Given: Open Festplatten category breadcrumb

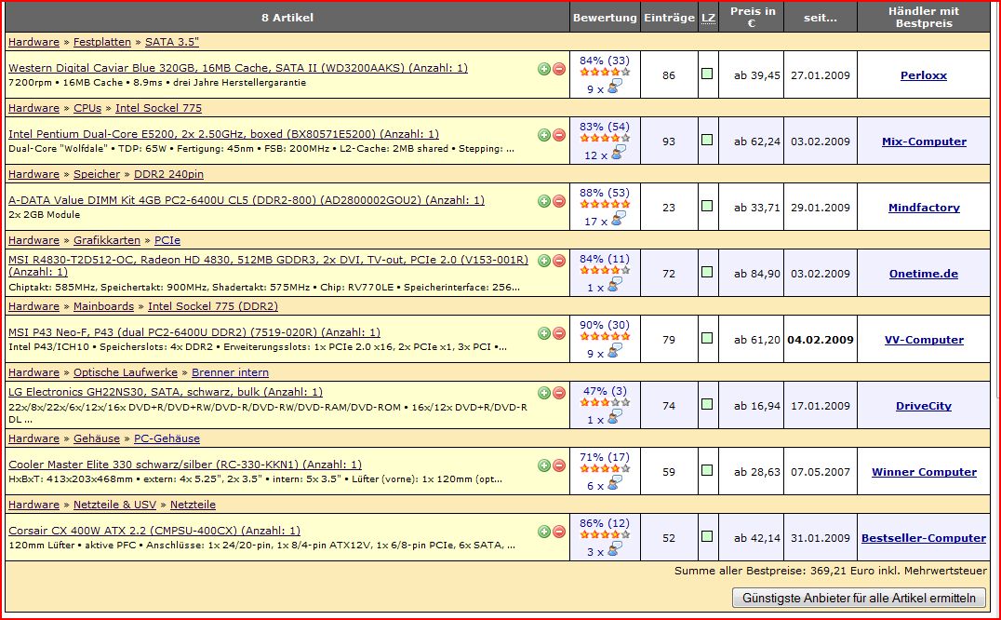Looking at the screenshot, I should (x=102, y=42).
